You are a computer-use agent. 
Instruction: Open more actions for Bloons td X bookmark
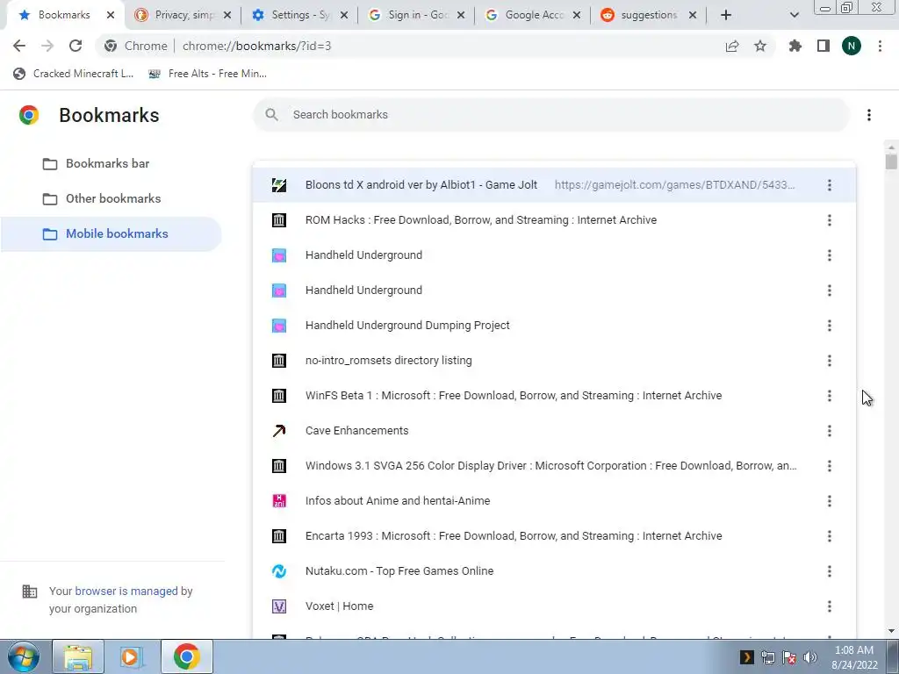coord(830,185)
